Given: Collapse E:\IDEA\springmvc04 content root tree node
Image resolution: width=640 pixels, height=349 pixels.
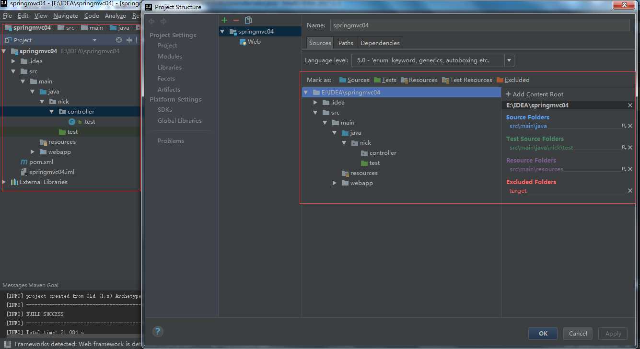Looking at the screenshot, I should (305, 93).
